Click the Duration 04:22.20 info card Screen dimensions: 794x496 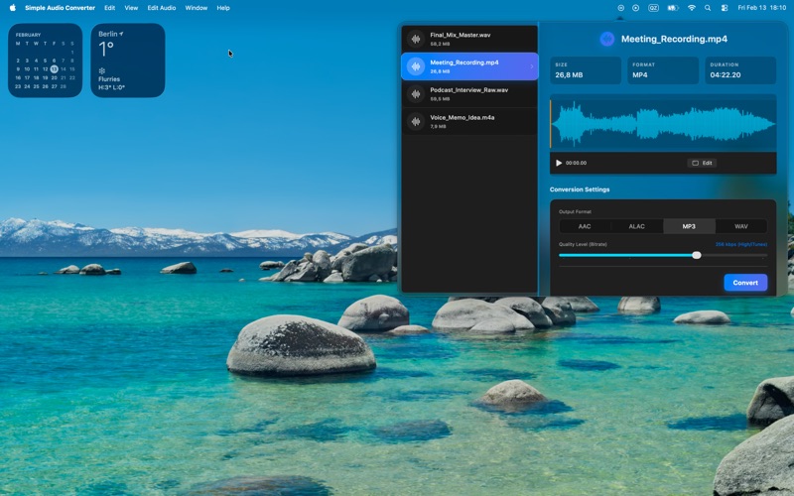tap(740, 69)
